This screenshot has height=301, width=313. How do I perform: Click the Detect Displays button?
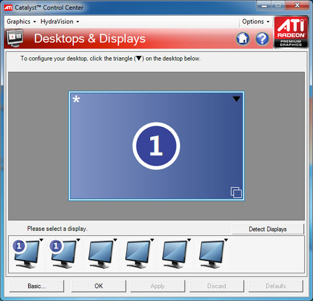268,229
